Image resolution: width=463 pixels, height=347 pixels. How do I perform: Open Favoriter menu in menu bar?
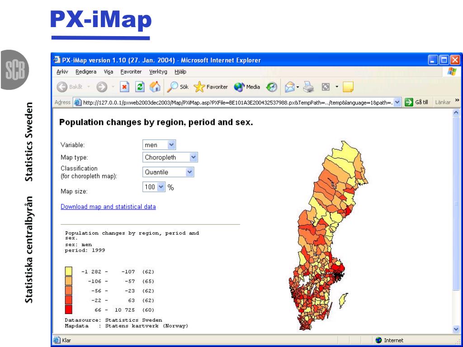[x=131, y=72]
